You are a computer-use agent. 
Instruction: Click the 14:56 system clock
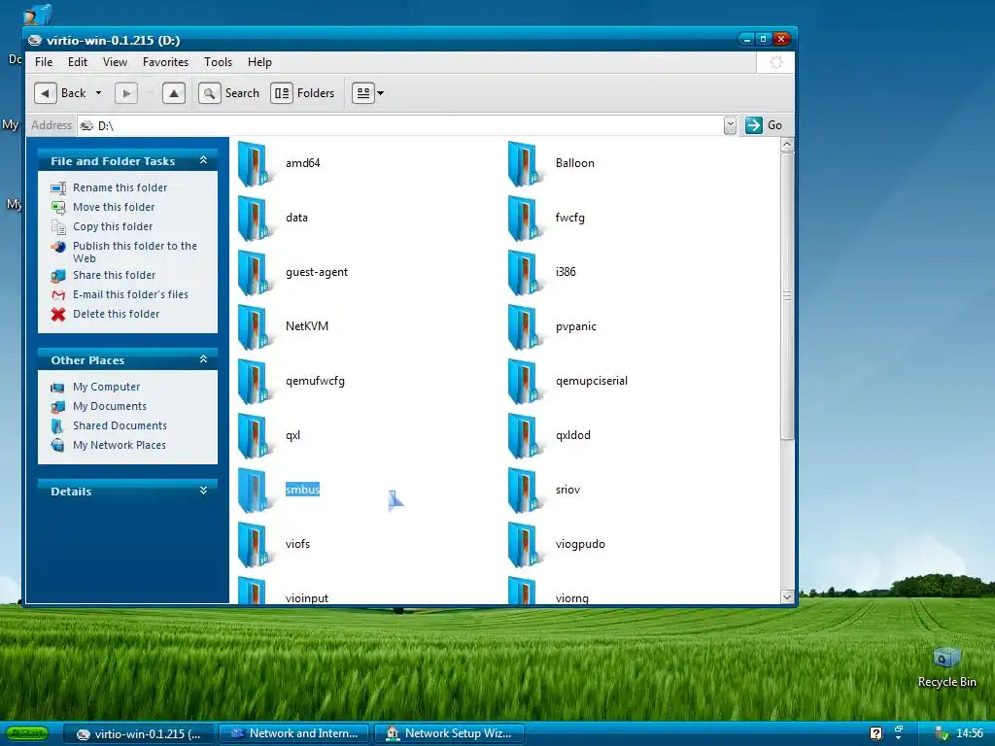pyautogui.click(x=969, y=733)
